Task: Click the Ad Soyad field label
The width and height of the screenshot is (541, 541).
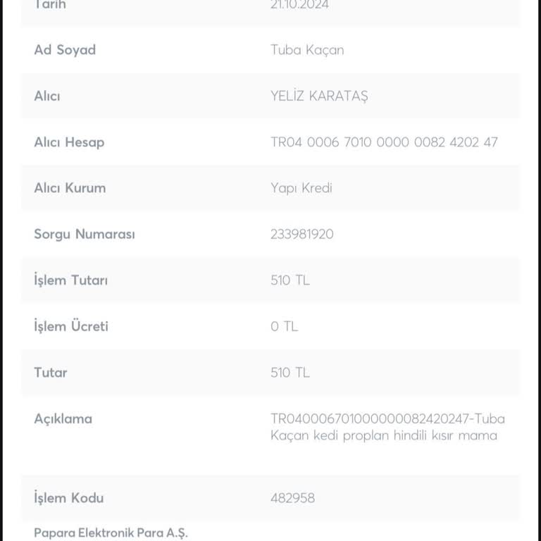Action: tap(65, 50)
